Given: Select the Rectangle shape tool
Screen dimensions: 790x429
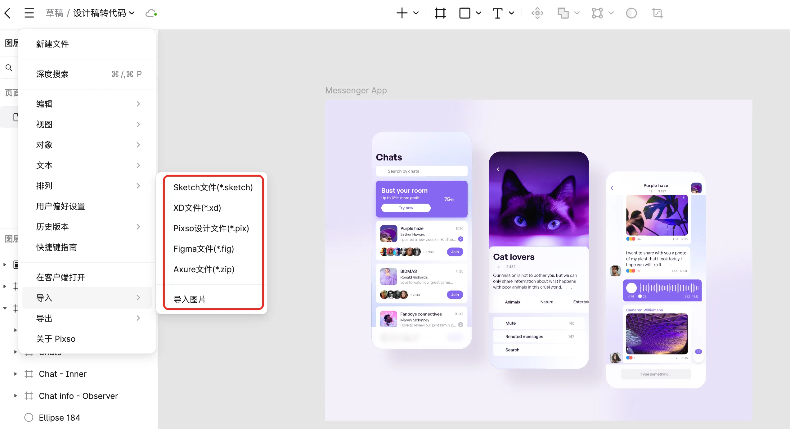Looking at the screenshot, I should (465, 13).
